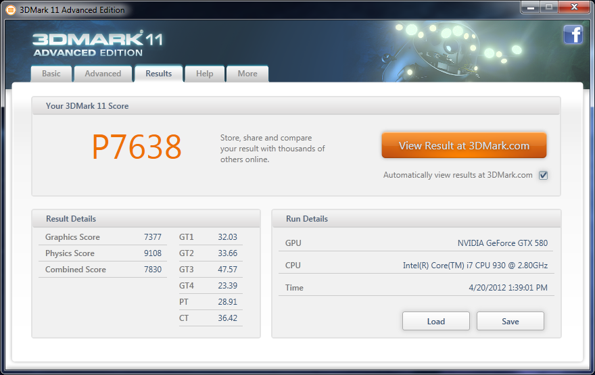Click the GT1 result 32.03
This screenshot has width=595, height=375.
tap(227, 237)
